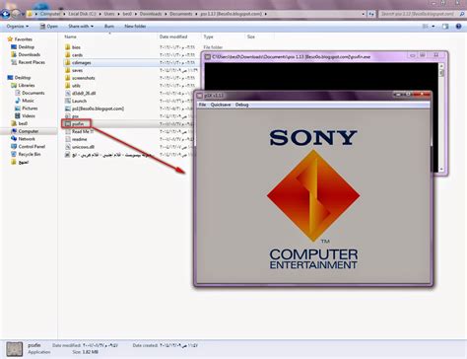Select the 'psxfin' application file

[74, 124]
